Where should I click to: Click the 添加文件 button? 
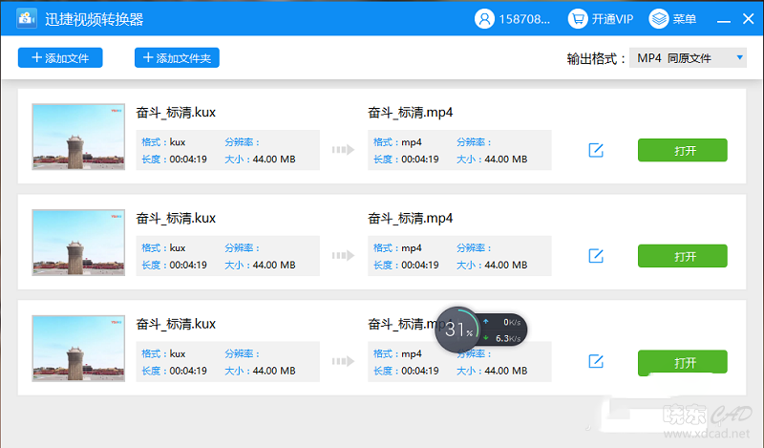click(60, 58)
